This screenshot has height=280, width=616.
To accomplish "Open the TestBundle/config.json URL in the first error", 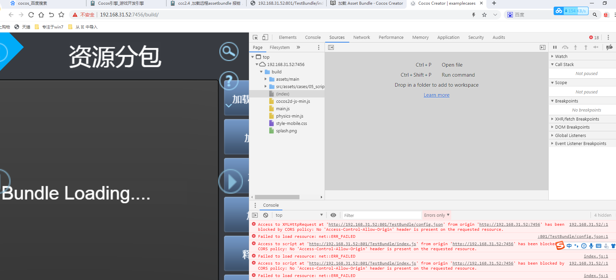I will tap(386, 224).
